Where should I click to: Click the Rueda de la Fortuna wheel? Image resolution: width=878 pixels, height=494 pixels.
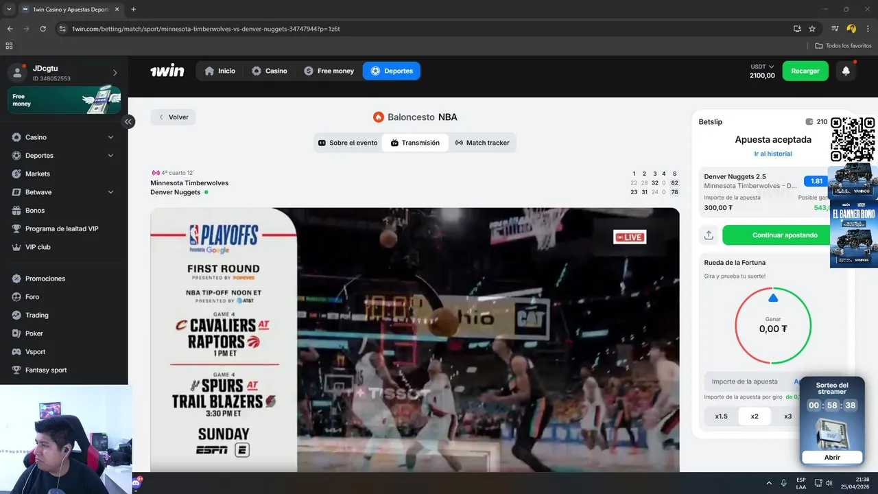(773, 325)
